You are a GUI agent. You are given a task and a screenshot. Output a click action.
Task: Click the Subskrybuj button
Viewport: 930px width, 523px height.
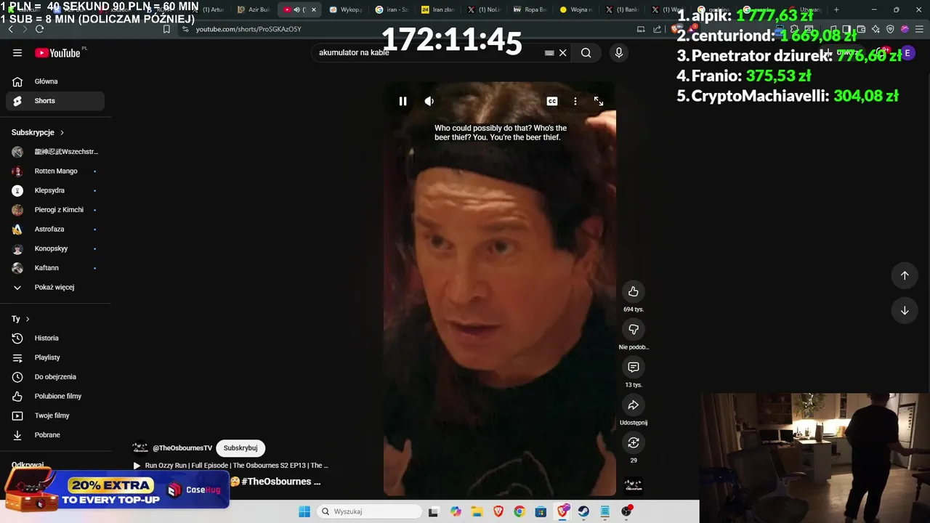[x=240, y=448]
